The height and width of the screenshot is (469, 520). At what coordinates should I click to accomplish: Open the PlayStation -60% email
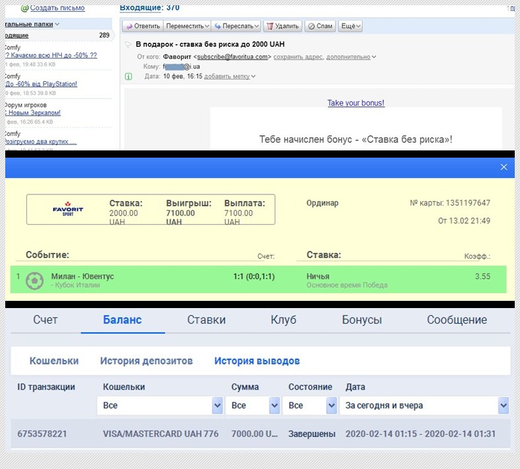[41, 84]
